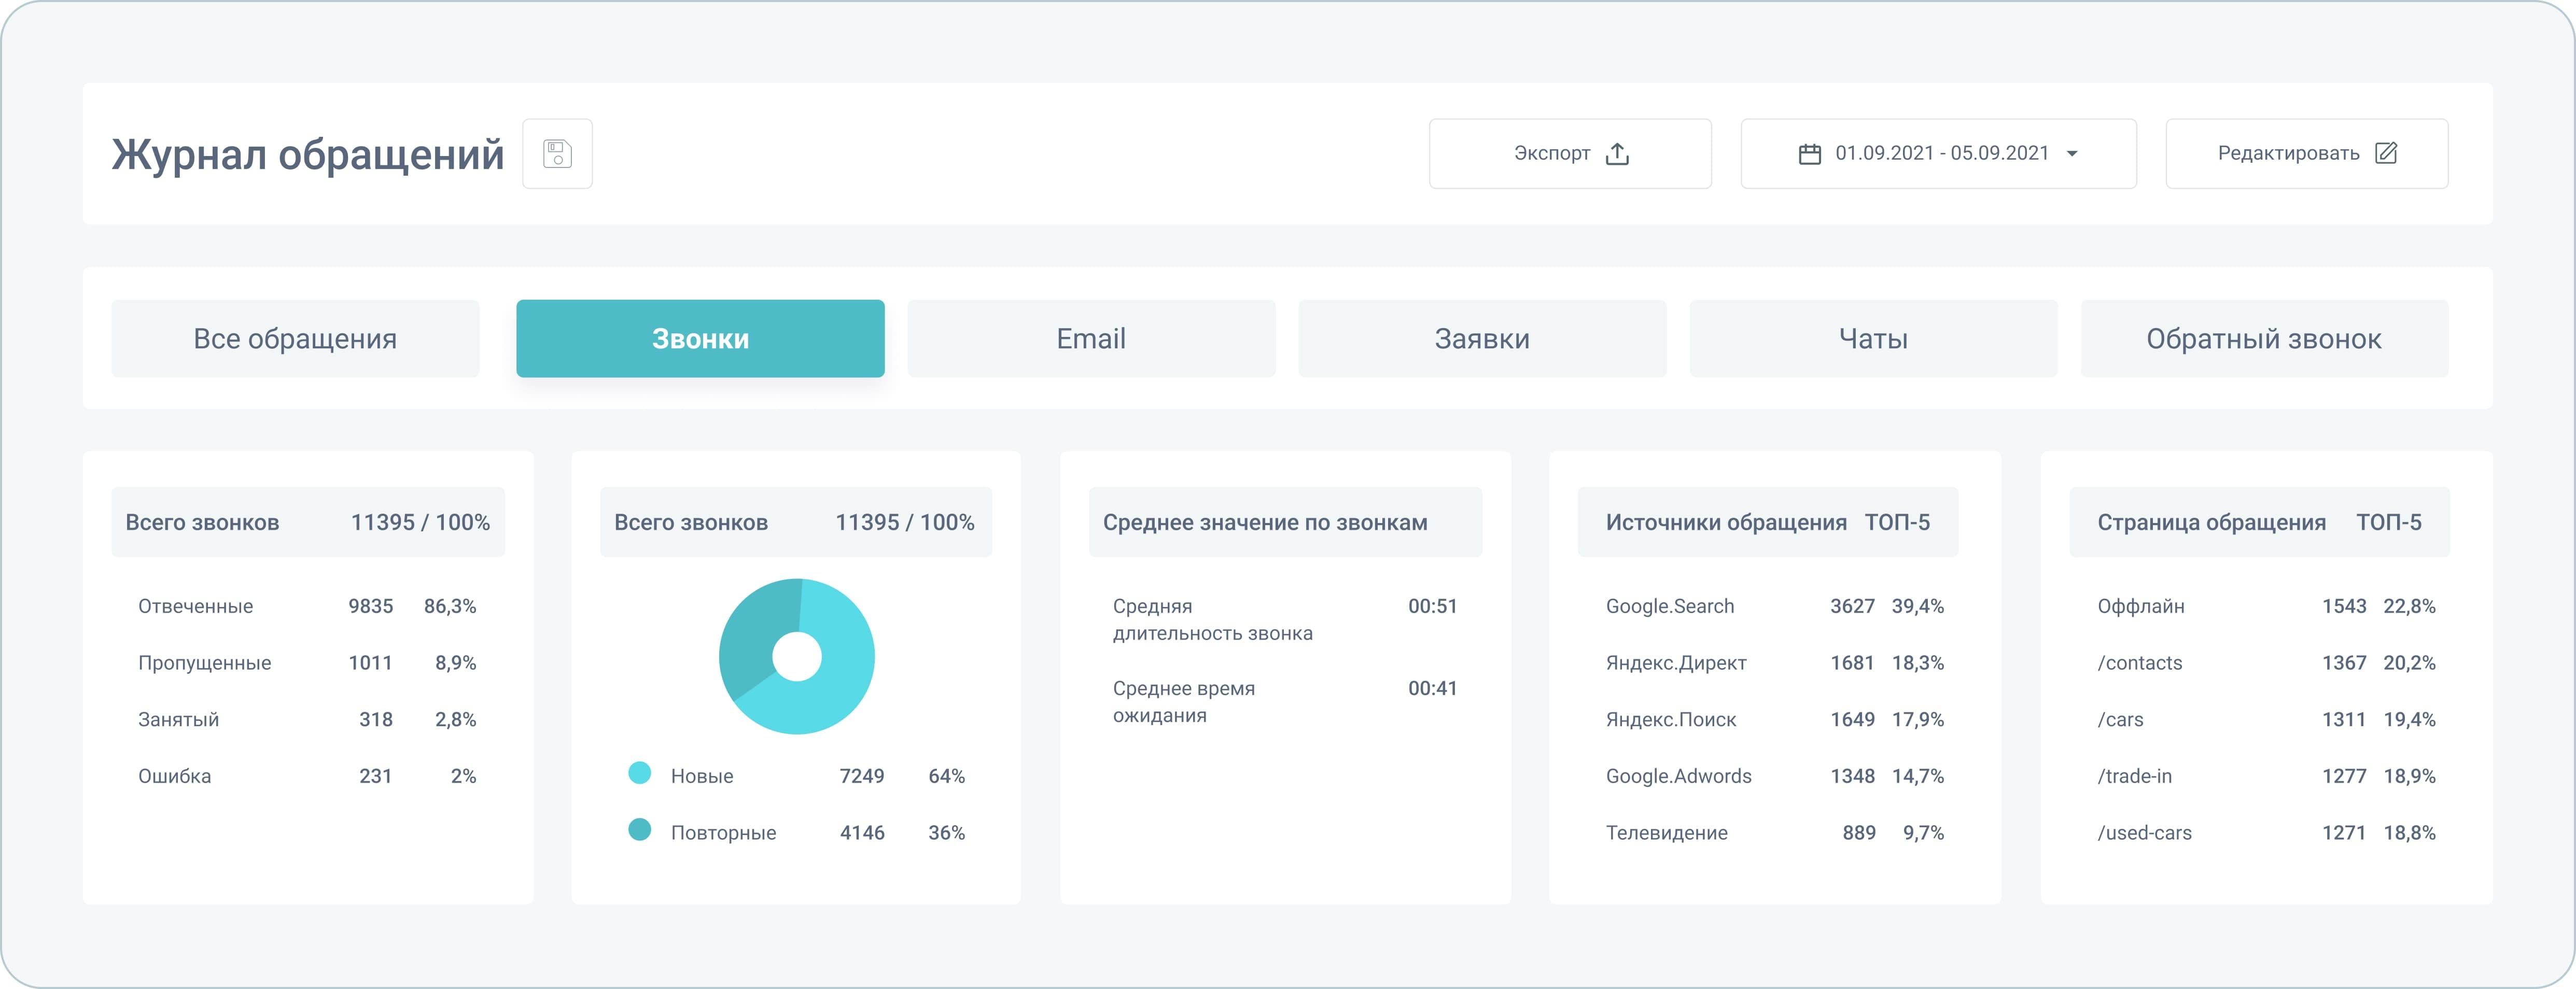Click the /cars page row
The height and width of the screenshot is (989, 2576).
tap(2266, 719)
